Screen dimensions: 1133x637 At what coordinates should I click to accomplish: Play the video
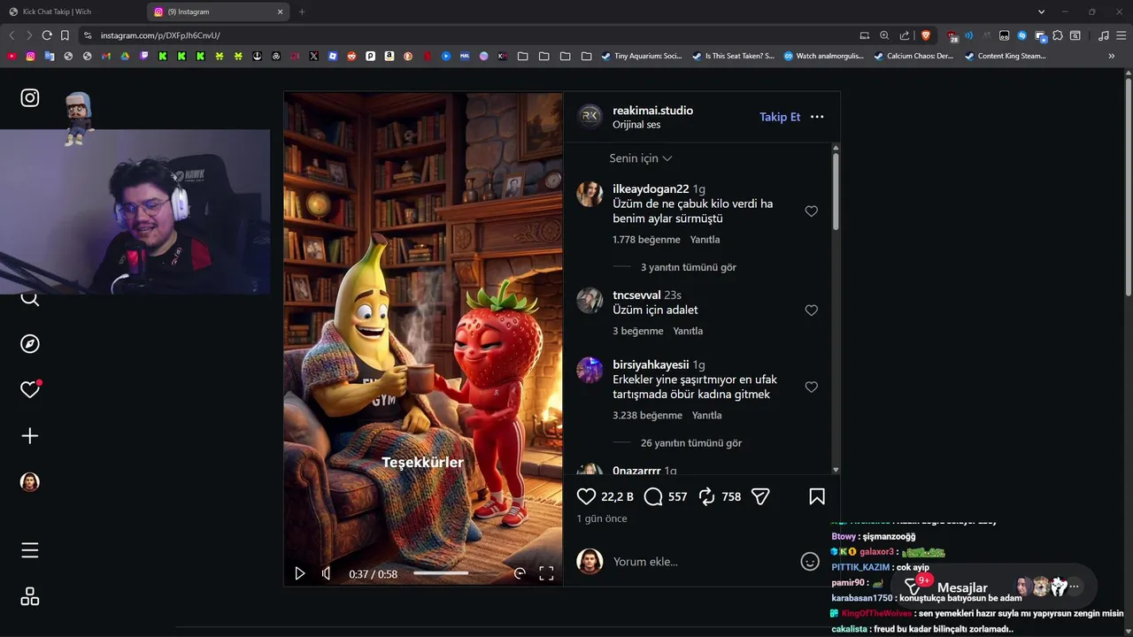point(299,573)
